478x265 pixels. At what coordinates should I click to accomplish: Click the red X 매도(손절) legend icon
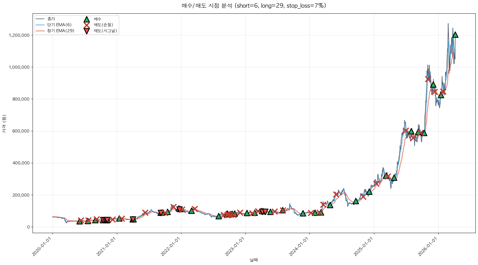[87, 25]
